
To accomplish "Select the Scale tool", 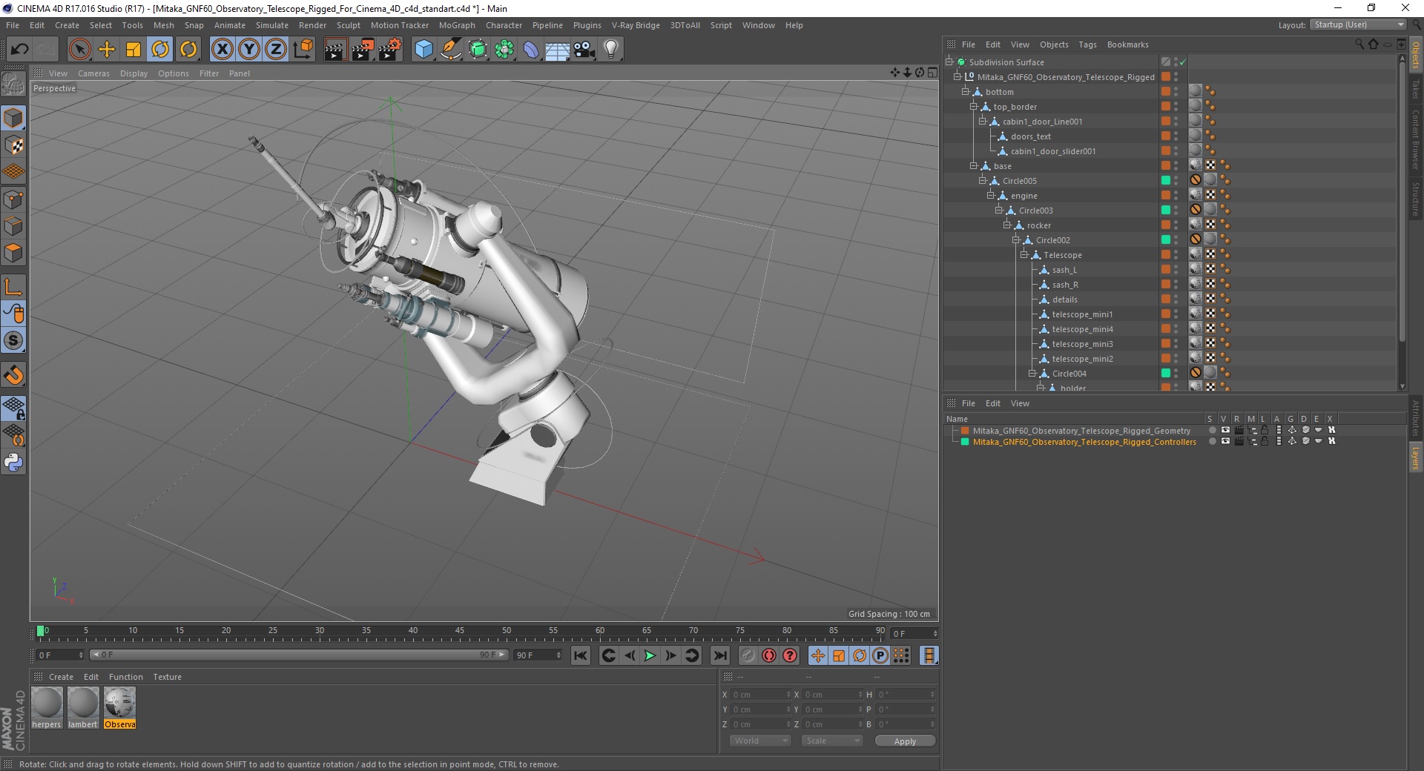I will [133, 50].
